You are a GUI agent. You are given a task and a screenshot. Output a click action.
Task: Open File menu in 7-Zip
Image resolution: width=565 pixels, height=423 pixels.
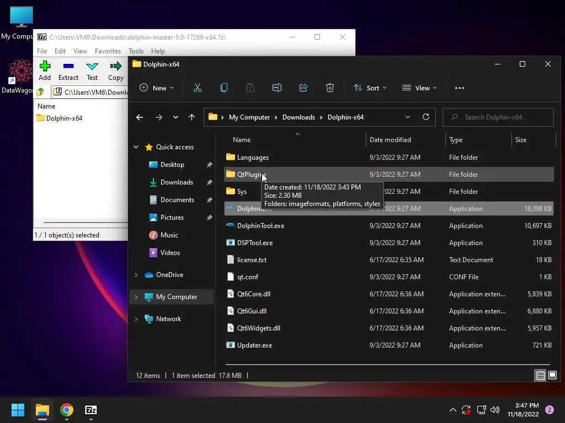[x=42, y=51]
